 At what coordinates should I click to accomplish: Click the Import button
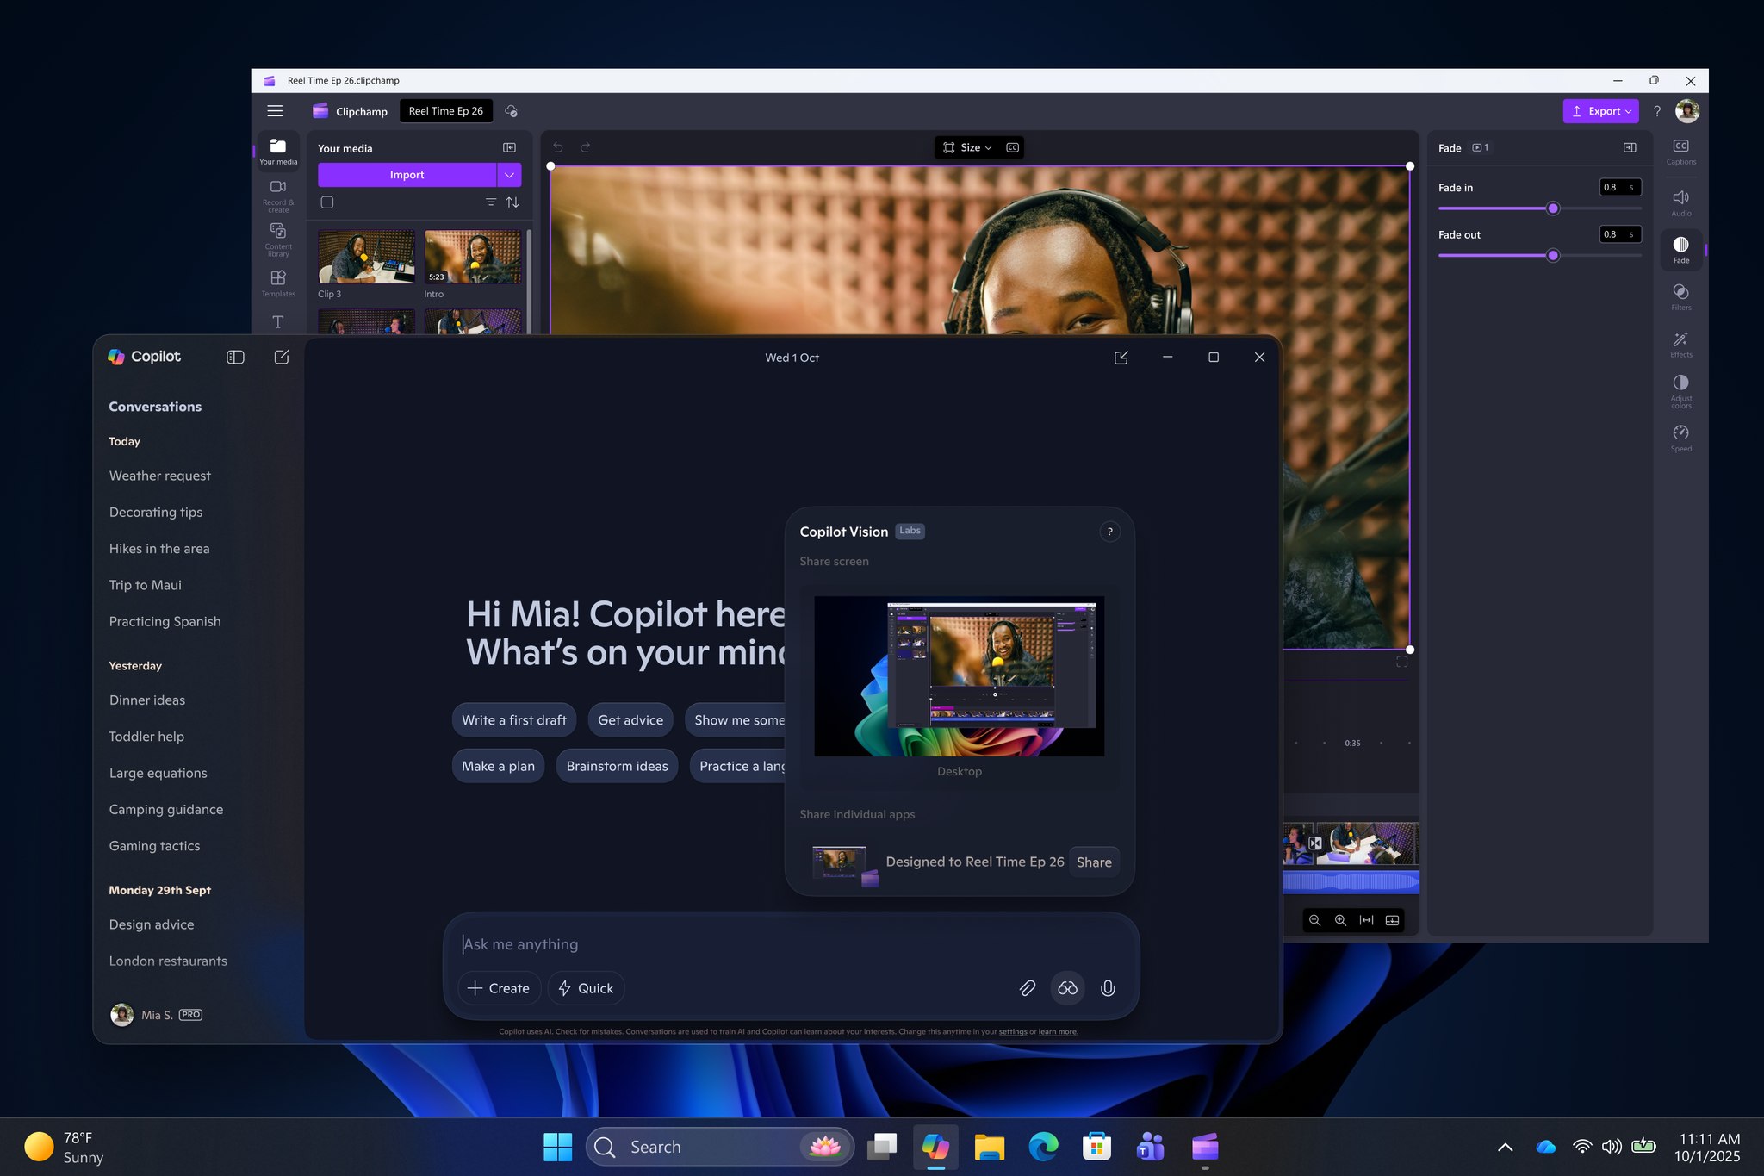tap(407, 175)
